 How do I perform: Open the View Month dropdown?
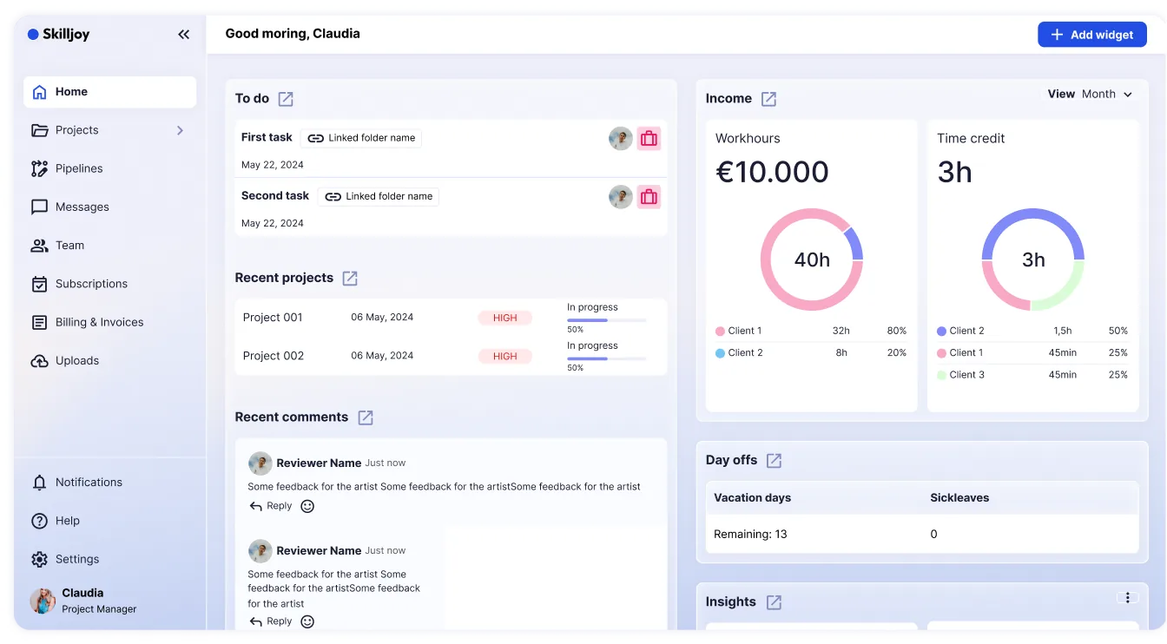pos(1091,94)
